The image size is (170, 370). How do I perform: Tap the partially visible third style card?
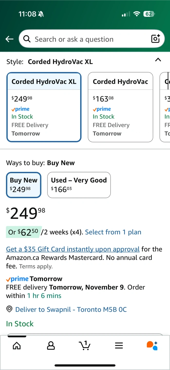point(166,107)
